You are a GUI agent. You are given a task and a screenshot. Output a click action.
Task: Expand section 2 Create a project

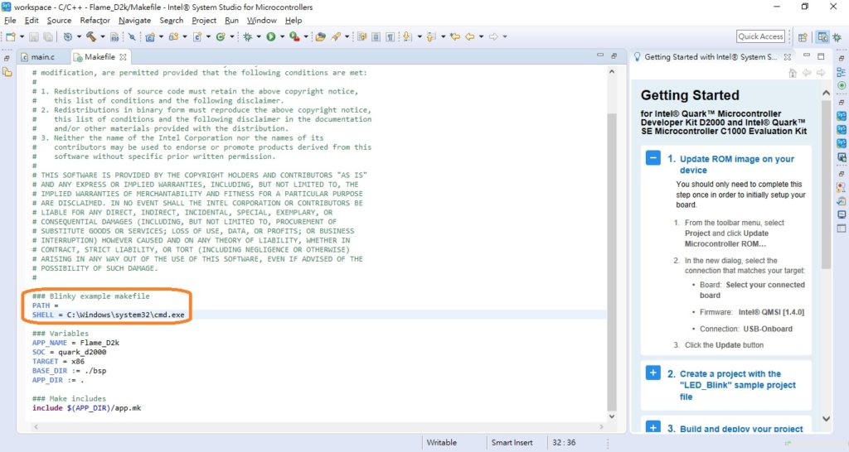click(x=653, y=373)
